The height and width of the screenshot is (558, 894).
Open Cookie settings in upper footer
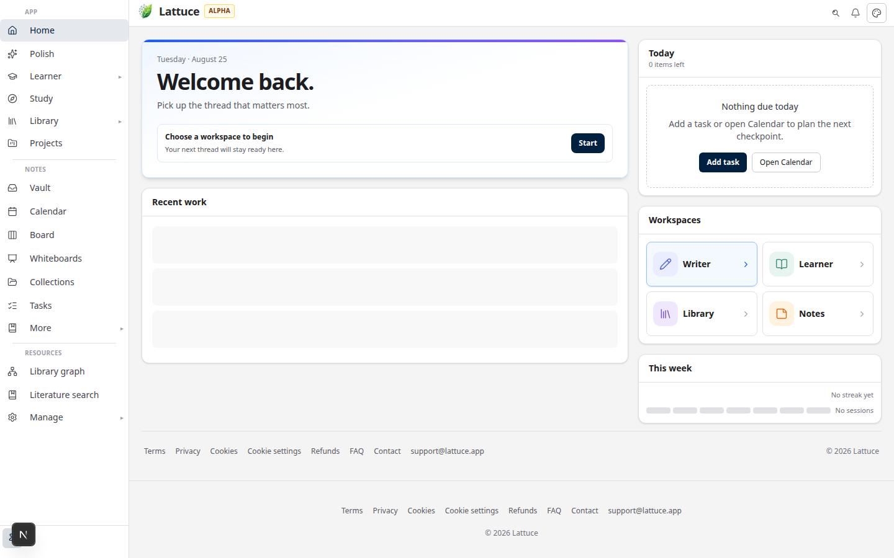tap(274, 451)
